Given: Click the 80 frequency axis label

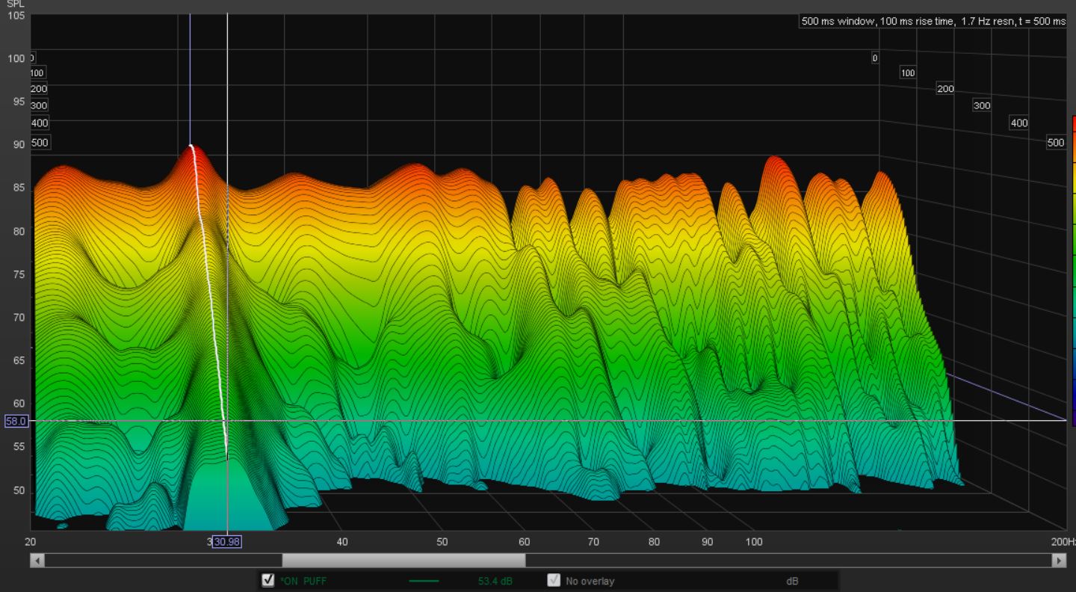Looking at the screenshot, I should (654, 542).
